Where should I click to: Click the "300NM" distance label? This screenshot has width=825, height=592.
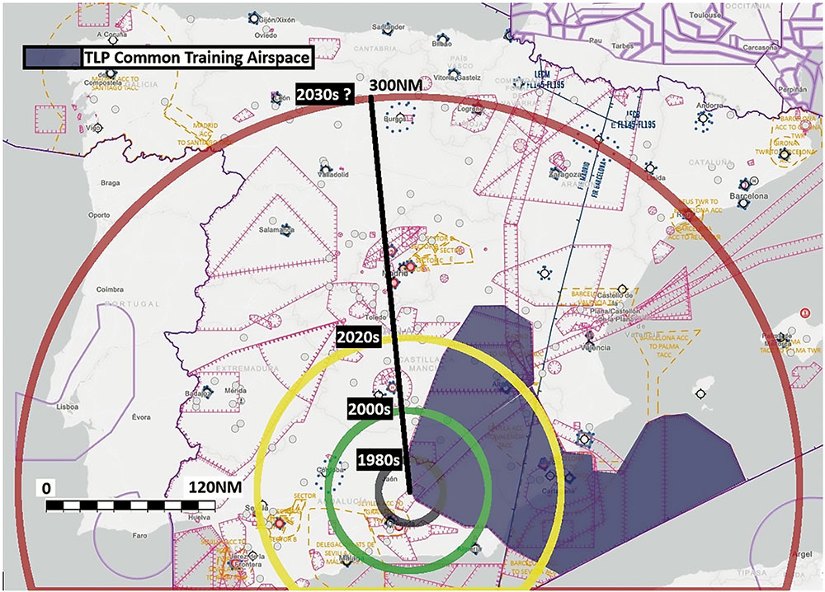coord(396,85)
